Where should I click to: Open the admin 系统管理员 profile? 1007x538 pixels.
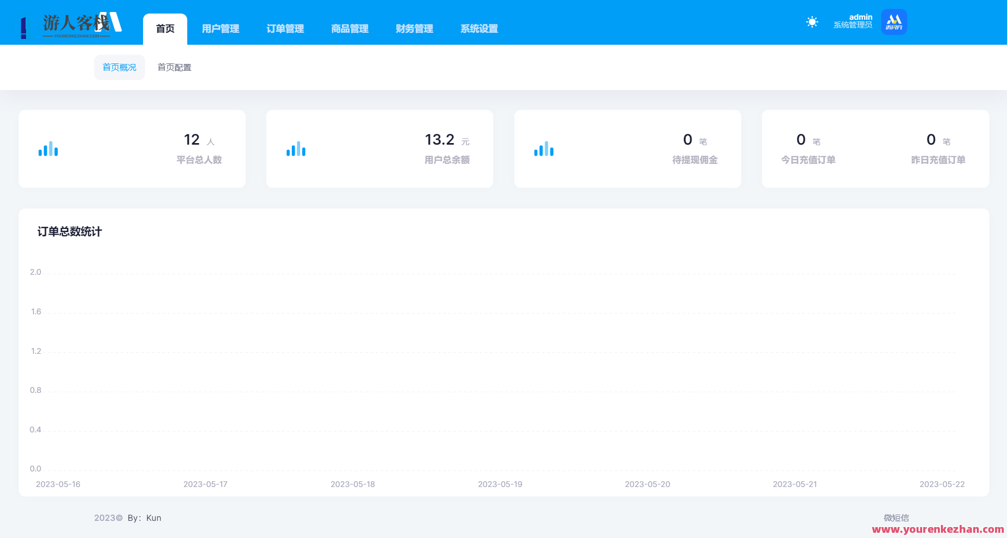pos(853,22)
